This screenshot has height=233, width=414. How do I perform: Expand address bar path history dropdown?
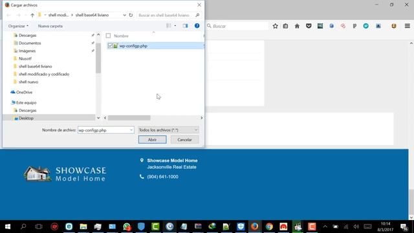(x=124, y=15)
